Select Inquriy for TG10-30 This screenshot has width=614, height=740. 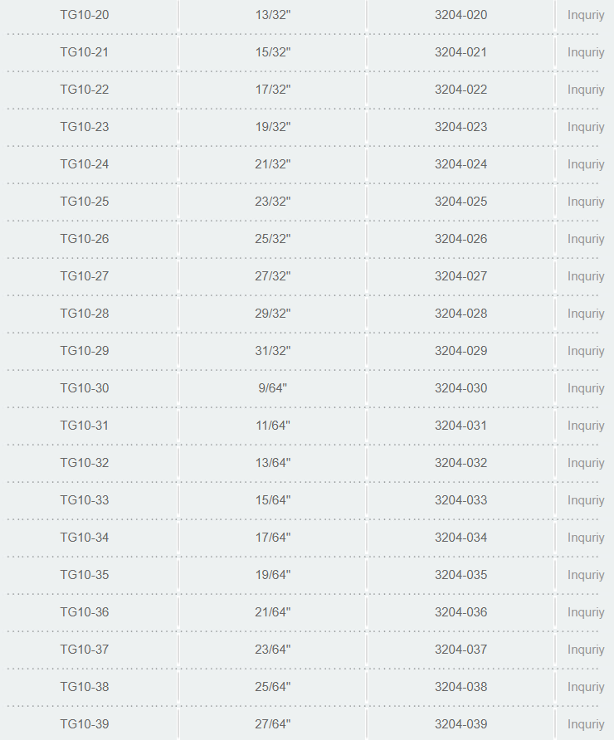585,388
